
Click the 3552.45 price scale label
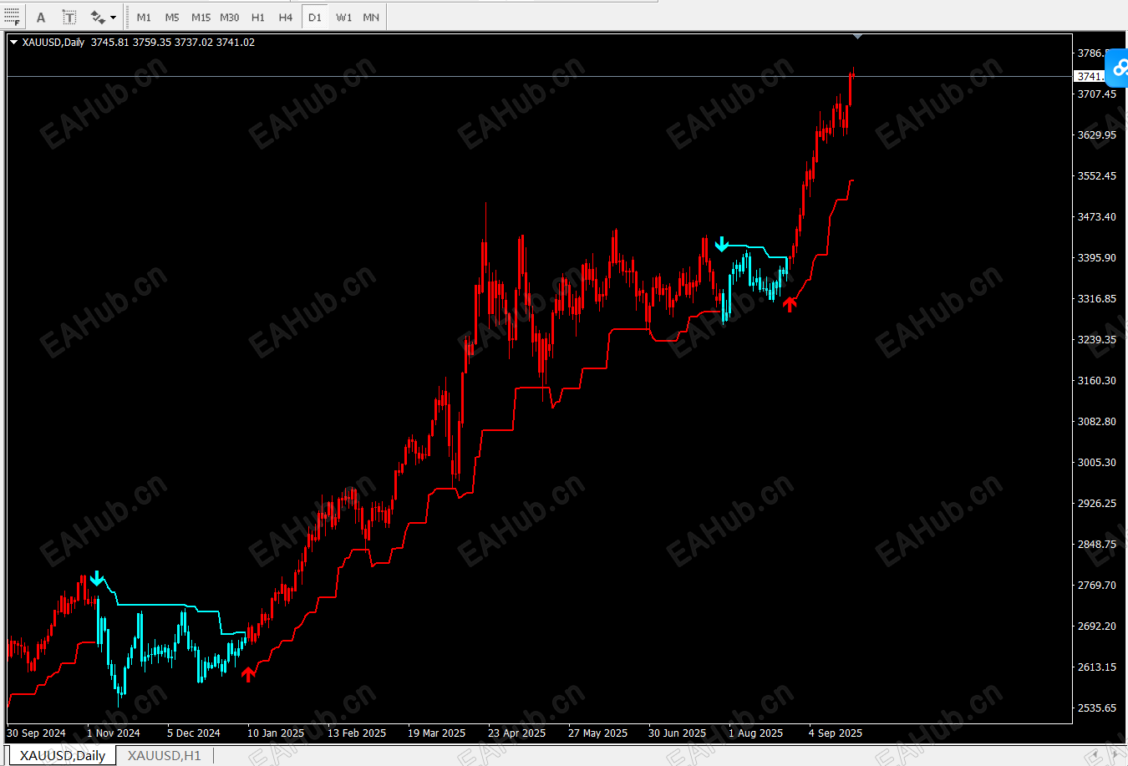[1096, 175]
